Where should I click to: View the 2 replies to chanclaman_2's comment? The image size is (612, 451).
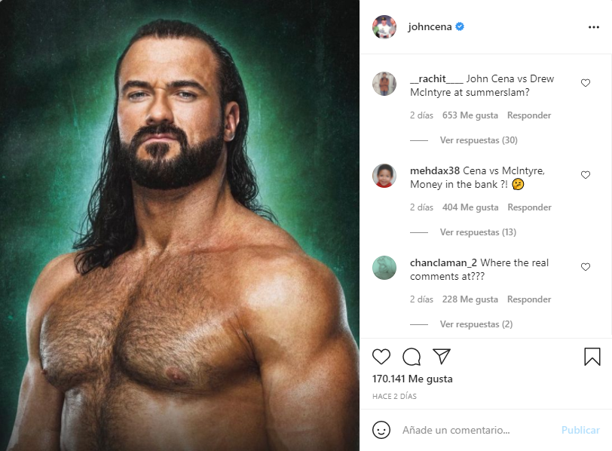pyautogui.click(x=477, y=324)
